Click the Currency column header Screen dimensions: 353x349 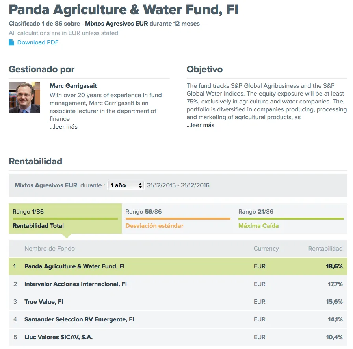[x=266, y=249]
